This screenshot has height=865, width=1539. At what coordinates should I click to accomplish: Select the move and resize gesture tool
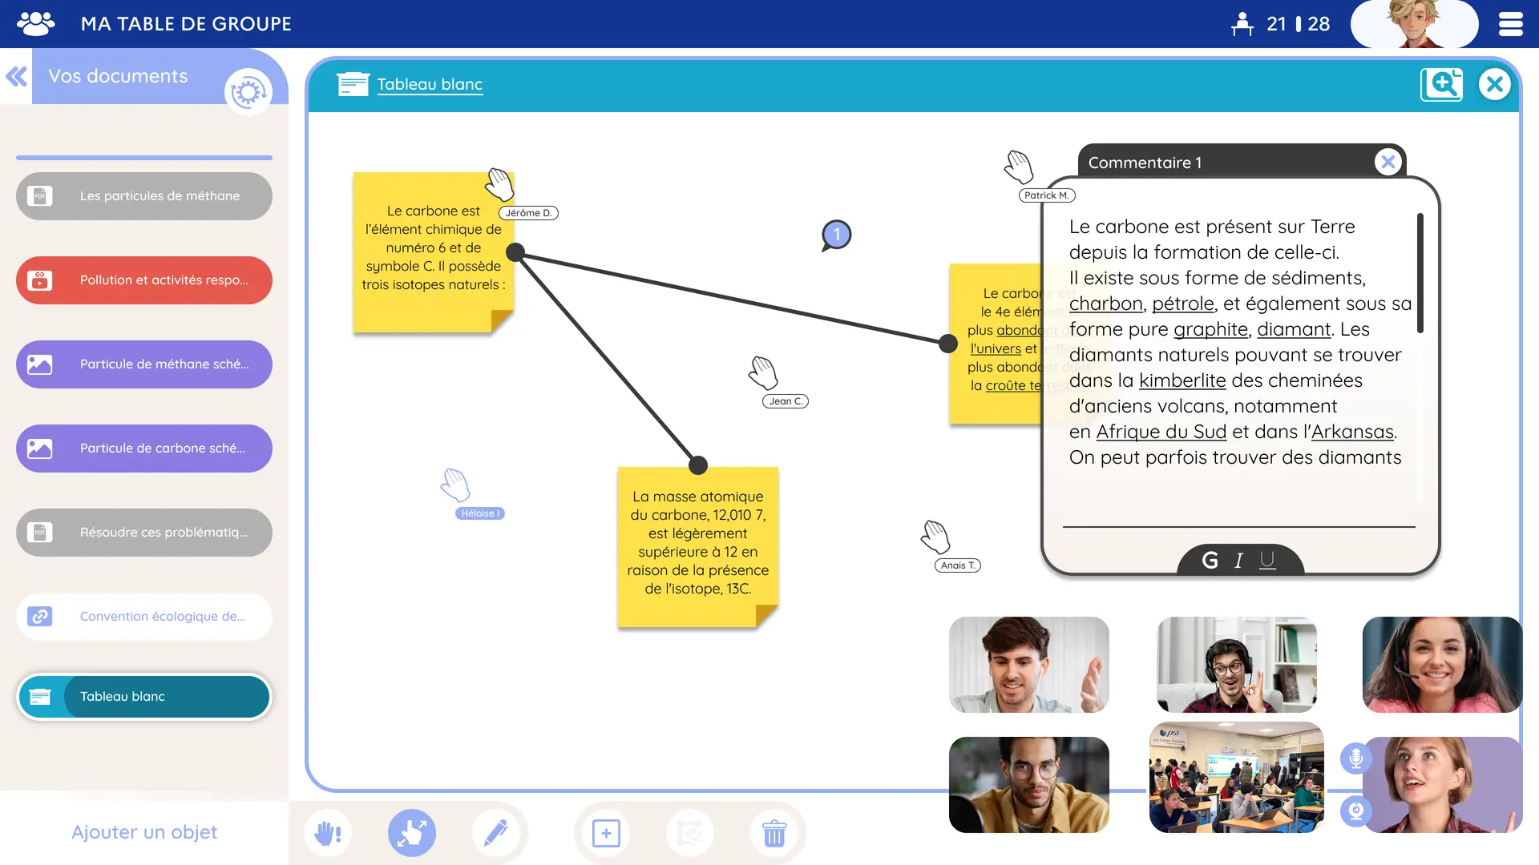(412, 833)
